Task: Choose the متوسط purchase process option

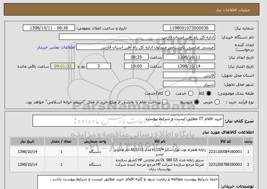Action: (x=197, y=102)
